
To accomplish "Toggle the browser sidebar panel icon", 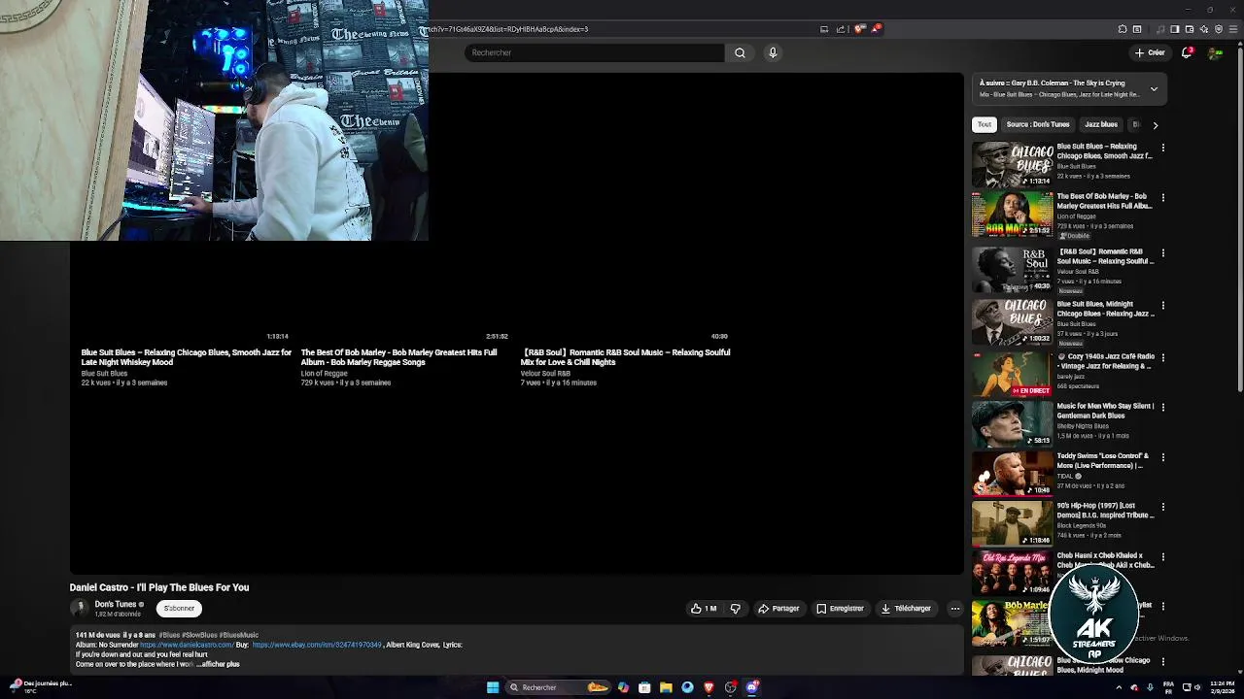I will [1174, 29].
